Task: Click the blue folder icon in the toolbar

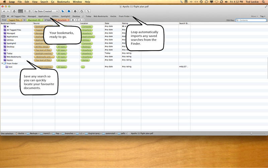Action: click(69, 11)
